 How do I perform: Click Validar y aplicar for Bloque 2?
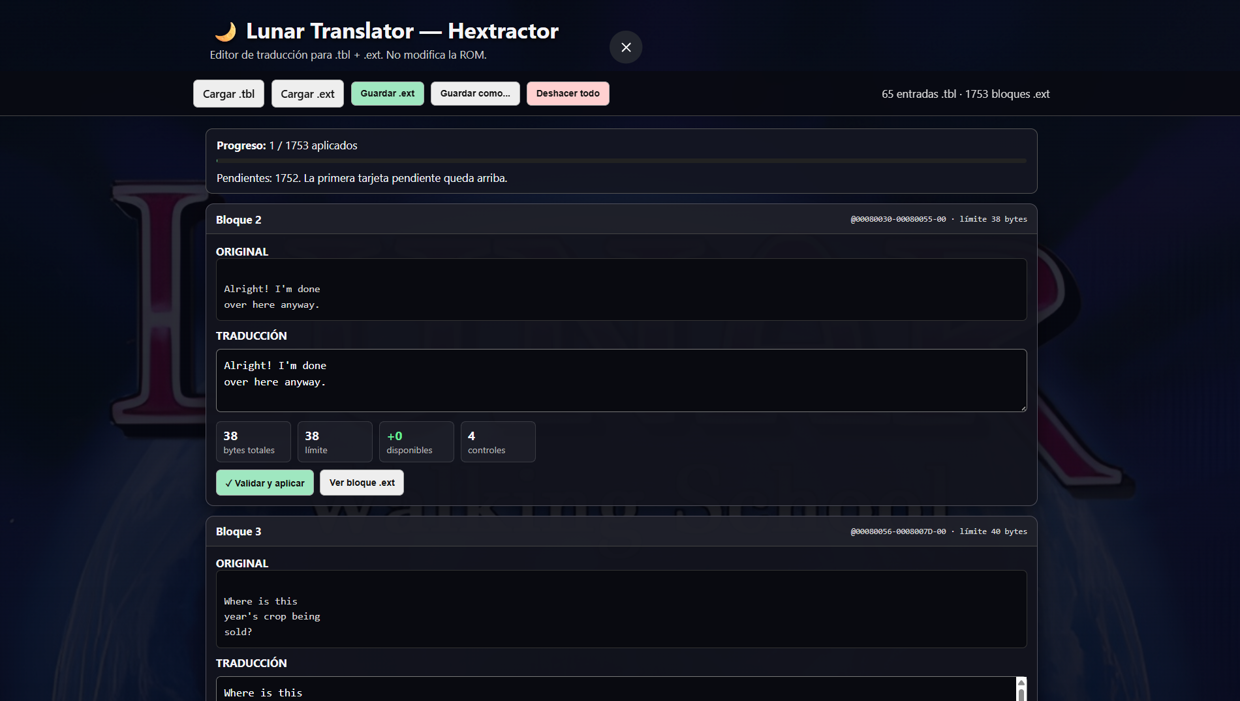tap(265, 483)
